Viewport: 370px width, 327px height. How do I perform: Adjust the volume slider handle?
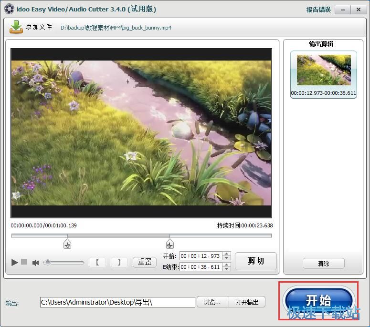pos(48,262)
